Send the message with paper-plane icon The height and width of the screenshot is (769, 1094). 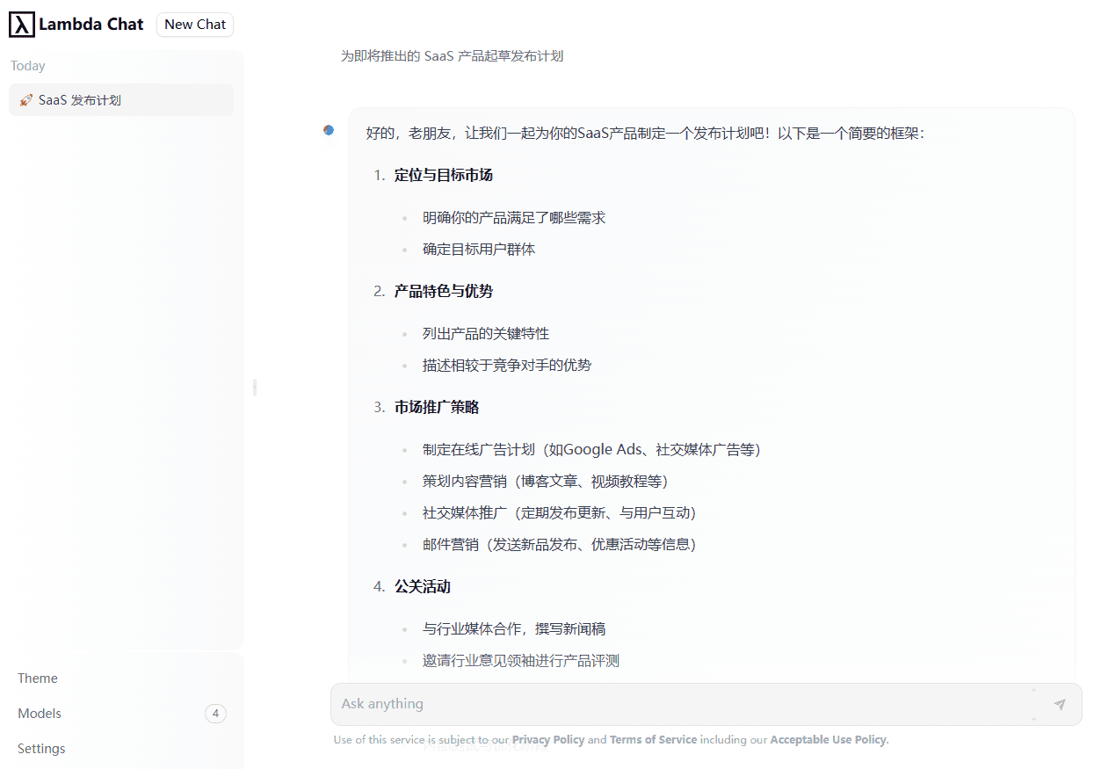[1060, 704]
